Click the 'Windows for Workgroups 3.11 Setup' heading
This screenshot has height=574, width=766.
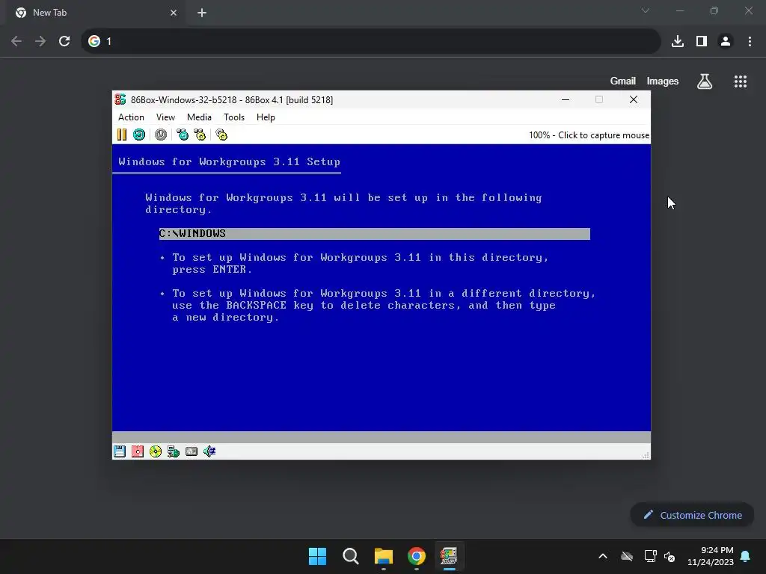click(x=229, y=161)
